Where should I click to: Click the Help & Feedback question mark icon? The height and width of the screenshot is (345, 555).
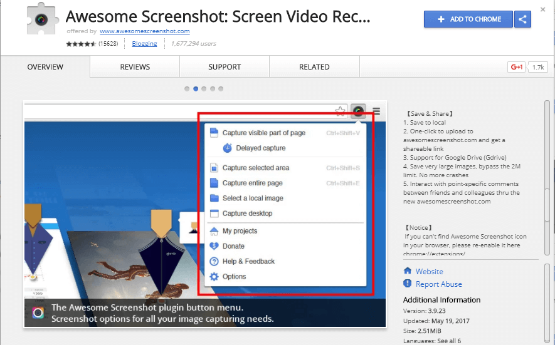click(x=214, y=262)
